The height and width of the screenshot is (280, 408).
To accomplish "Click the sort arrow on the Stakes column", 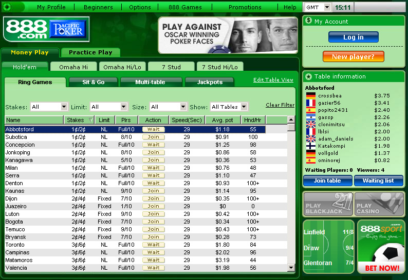I will [90, 120].
